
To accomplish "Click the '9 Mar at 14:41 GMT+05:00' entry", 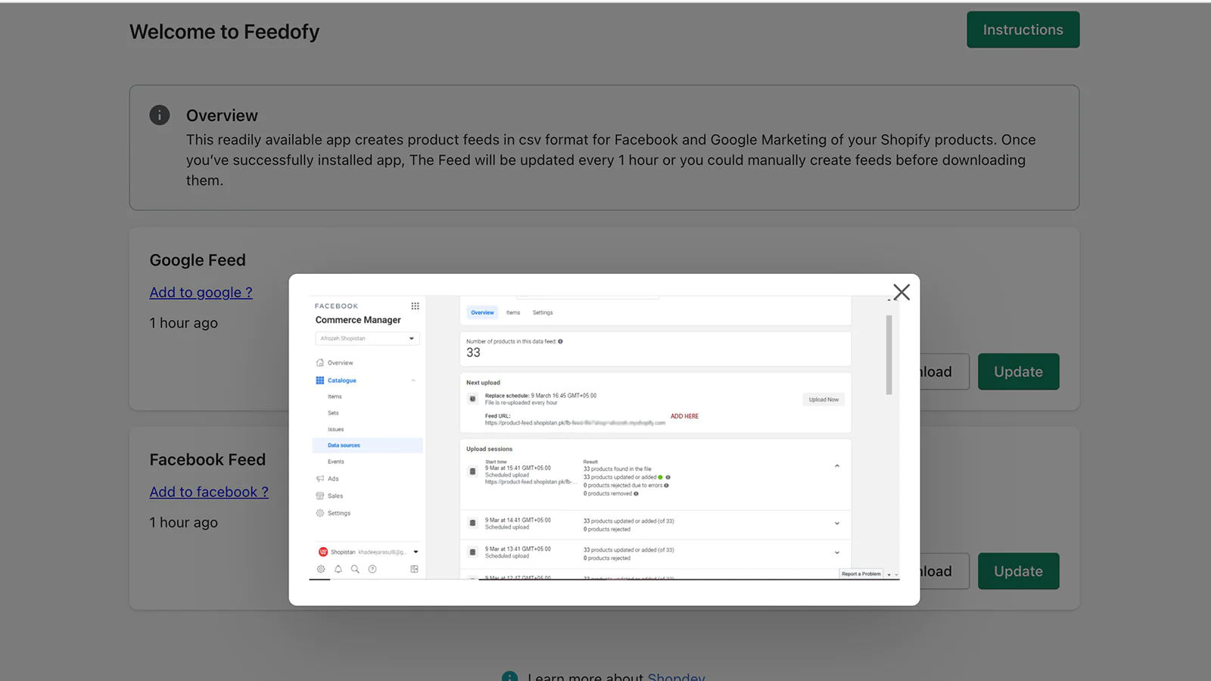I will click(x=518, y=521).
